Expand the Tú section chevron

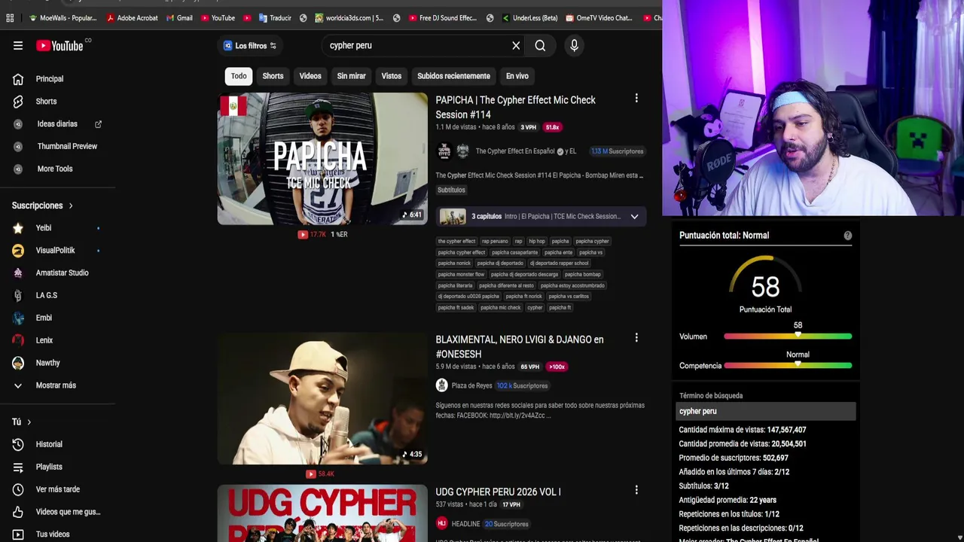[x=29, y=422]
